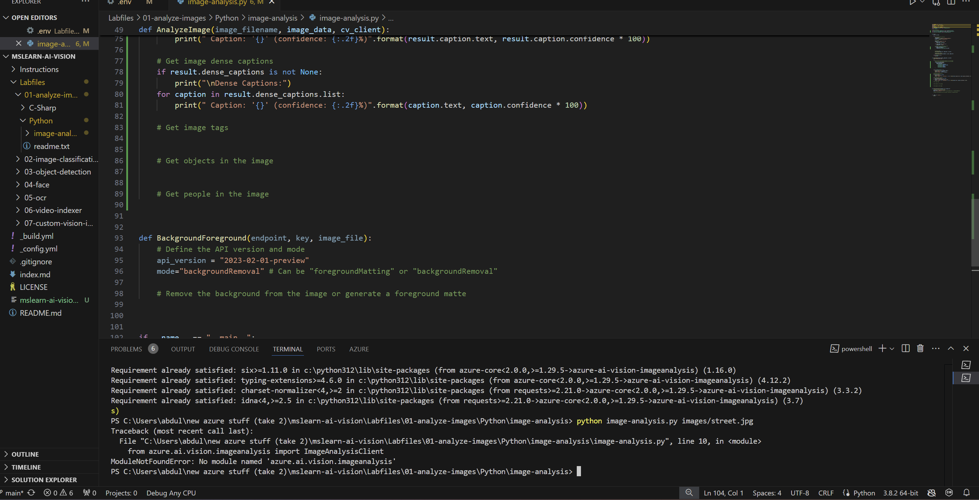
Task: Select the 3.8.2 64-bit Python interpreter
Action: coord(900,493)
